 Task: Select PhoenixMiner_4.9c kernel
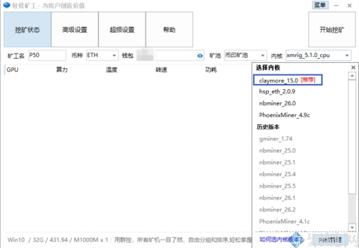coord(284,115)
